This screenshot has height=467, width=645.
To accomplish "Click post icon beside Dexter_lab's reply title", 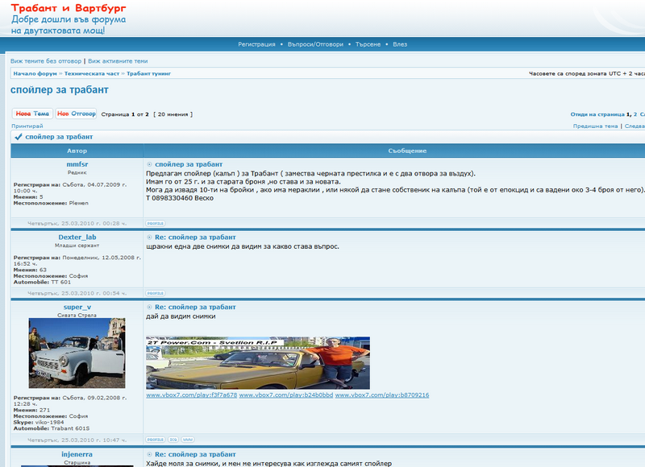I will 149,238.
